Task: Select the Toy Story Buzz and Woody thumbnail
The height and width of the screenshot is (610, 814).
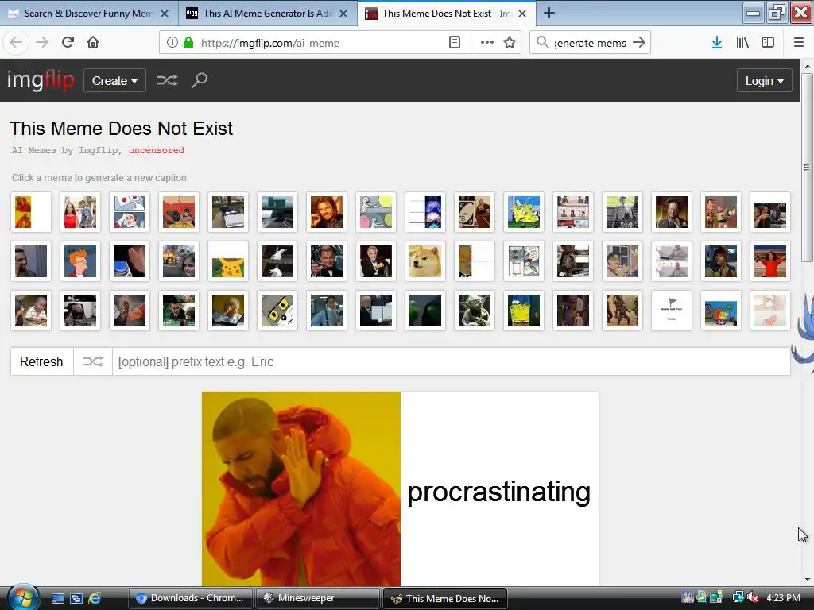Action: (721, 212)
